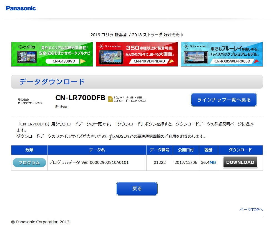Click the データ名 column header

(97, 150)
